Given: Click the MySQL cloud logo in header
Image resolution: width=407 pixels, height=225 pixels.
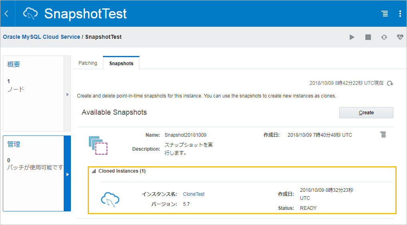Looking at the screenshot, I should click(x=30, y=14).
